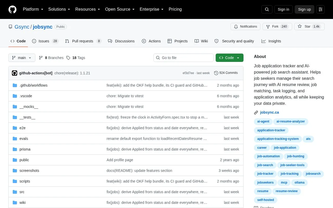Expand the Enterprise menu
Viewport: 333px width, 208px height.
coord(151,9)
